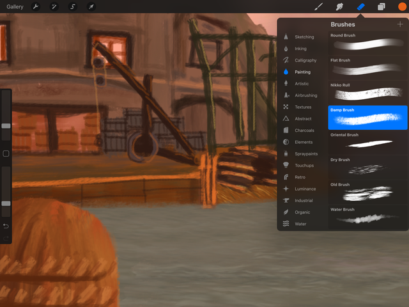The image size is (409, 307).
Task: Open the orange color picker
Action: click(402, 6)
